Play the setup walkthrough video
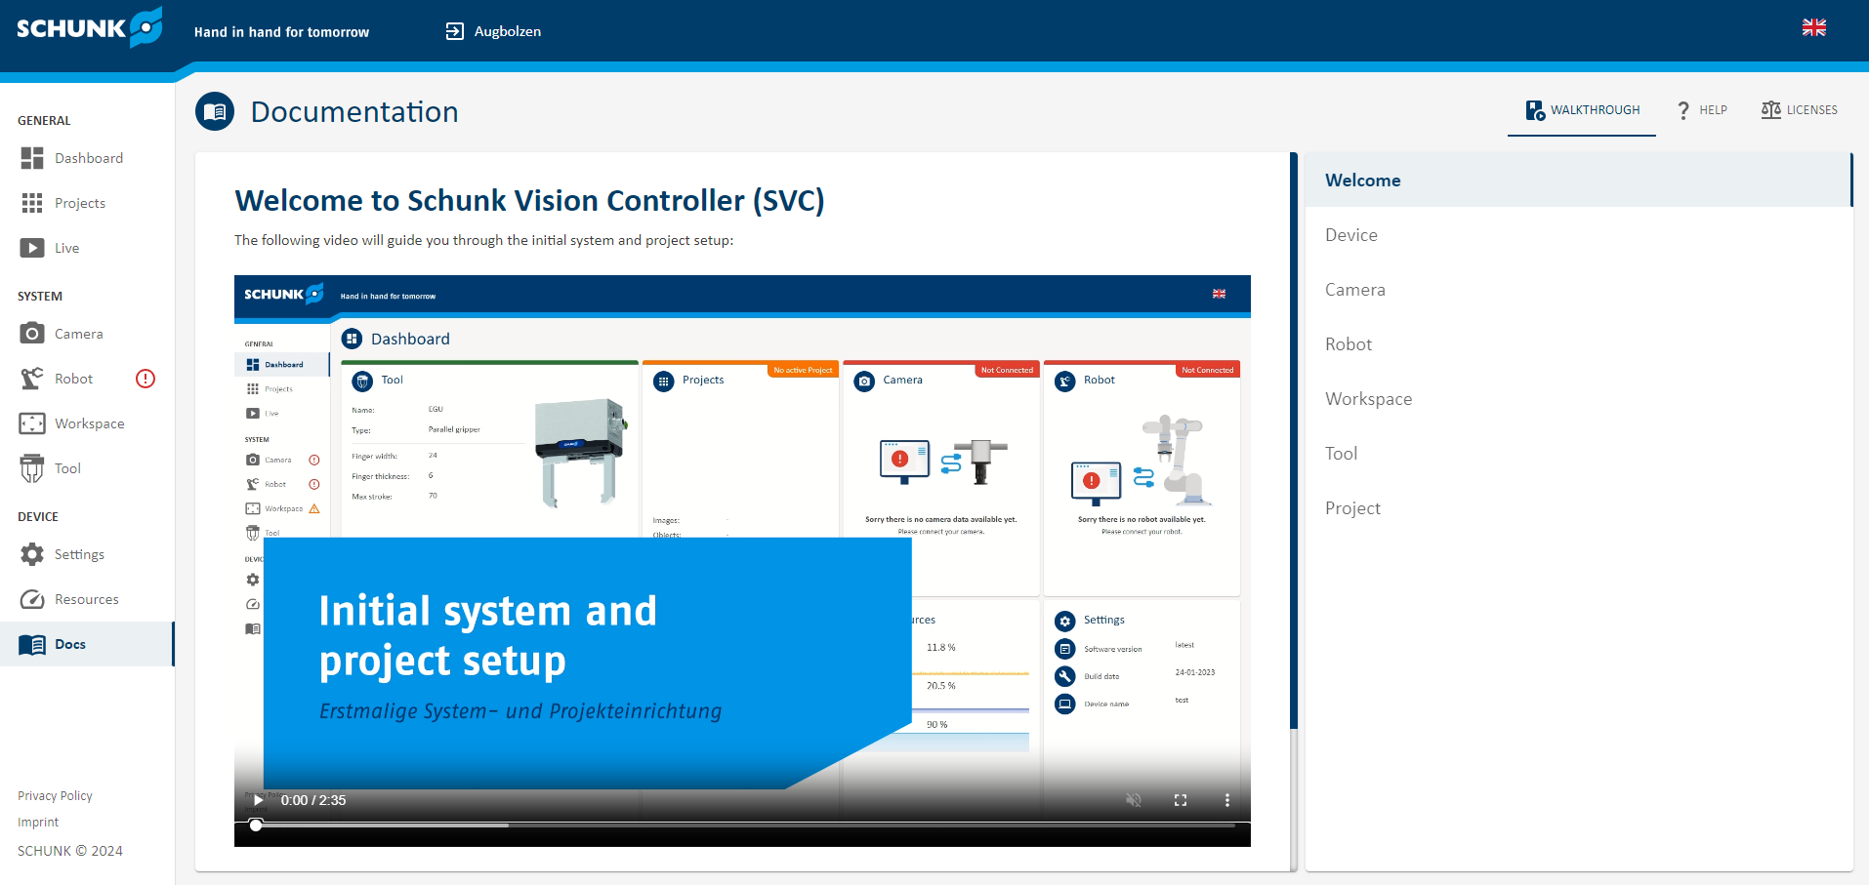This screenshot has height=885, width=1869. (258, 800)
